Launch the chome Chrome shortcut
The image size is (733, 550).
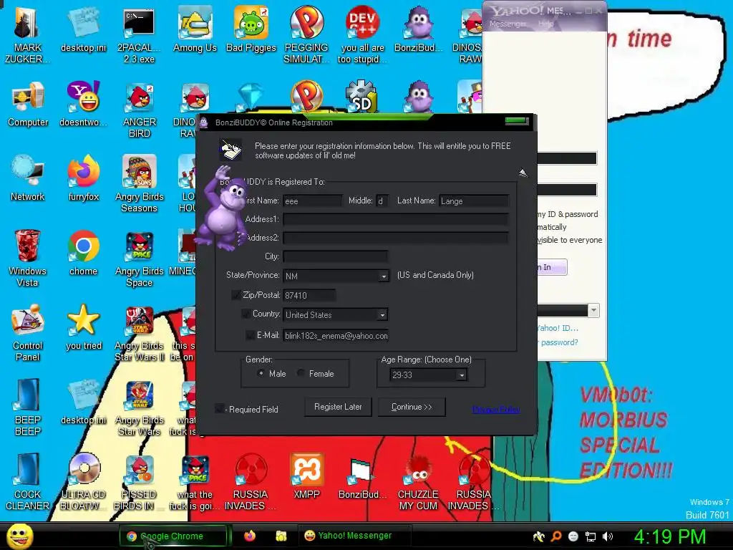pos(83,253)
